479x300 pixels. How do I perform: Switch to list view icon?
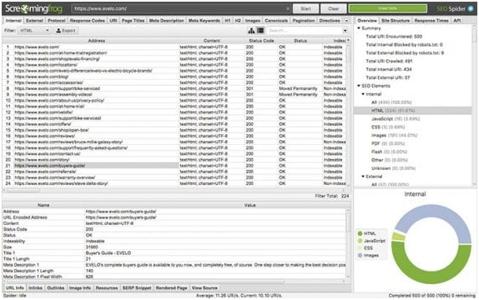(260, 30)
